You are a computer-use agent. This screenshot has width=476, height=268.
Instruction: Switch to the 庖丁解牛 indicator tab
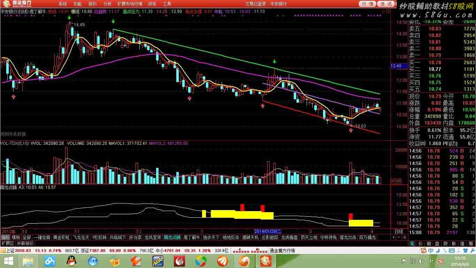pos(192,237)
